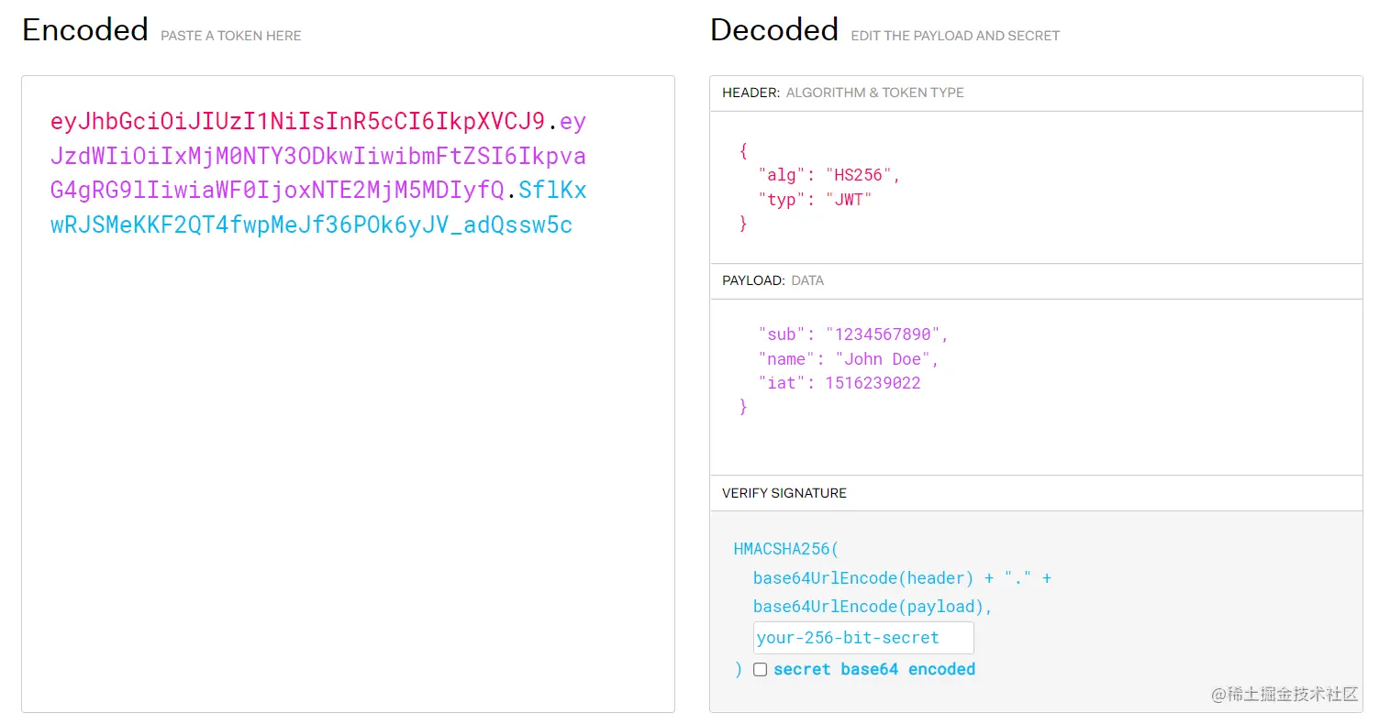Image resolution: width=1379 pixels, height=724 pixels.
Task: Select the VERIFY SIGNATURE section title
Action: click(784, 493)
